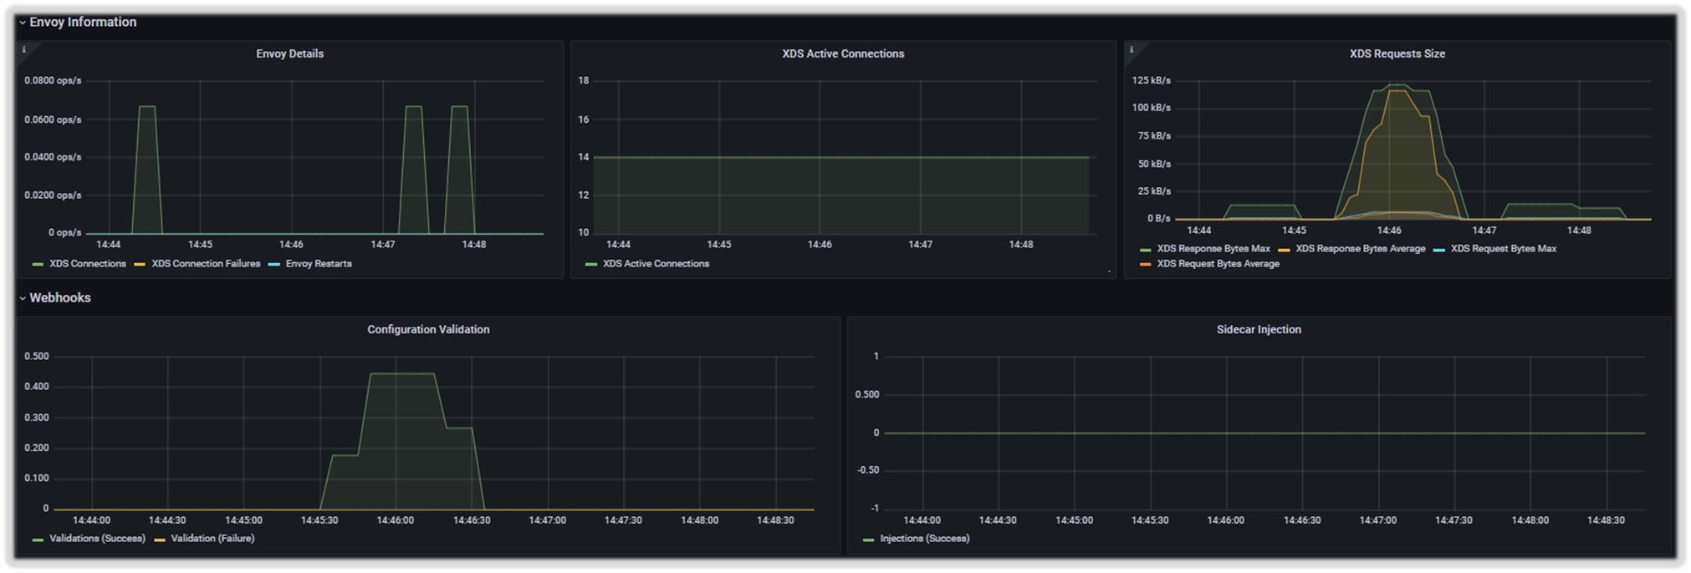Toggle the XDS Response Bytes Average legend series

pyautogui.click(x=1360, y=249)
